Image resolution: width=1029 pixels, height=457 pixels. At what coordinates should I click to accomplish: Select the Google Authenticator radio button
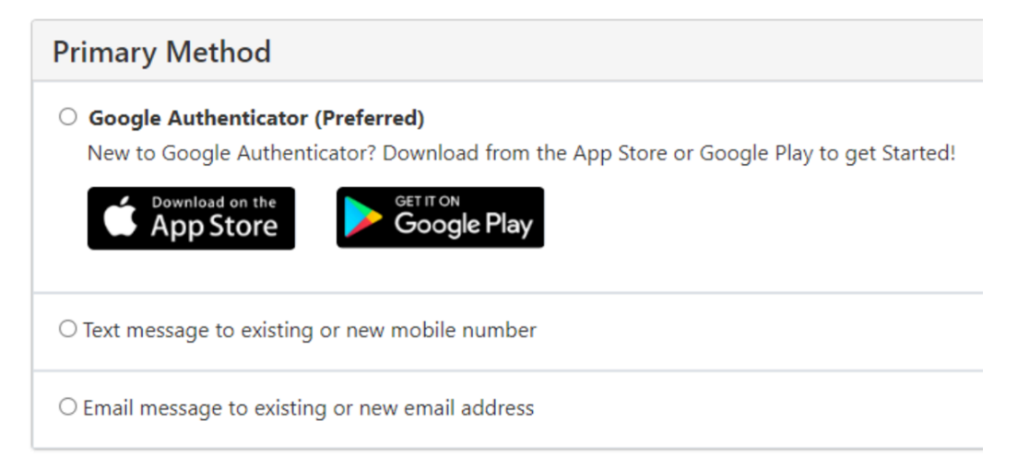(x=68, y=117)
